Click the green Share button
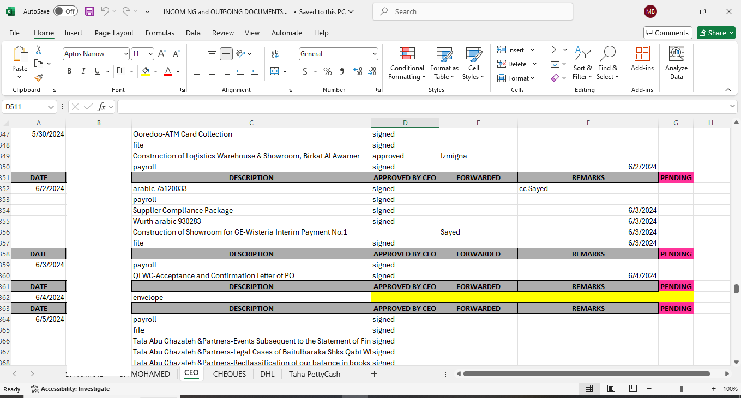Screen dimensions: 741x398 click(716, 33)
